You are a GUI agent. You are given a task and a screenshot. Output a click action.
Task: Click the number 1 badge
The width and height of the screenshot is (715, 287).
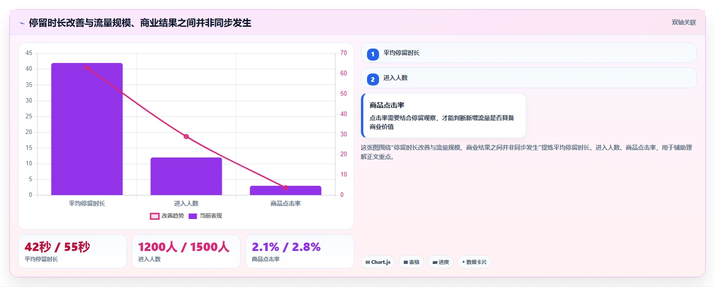coord(373,54)
